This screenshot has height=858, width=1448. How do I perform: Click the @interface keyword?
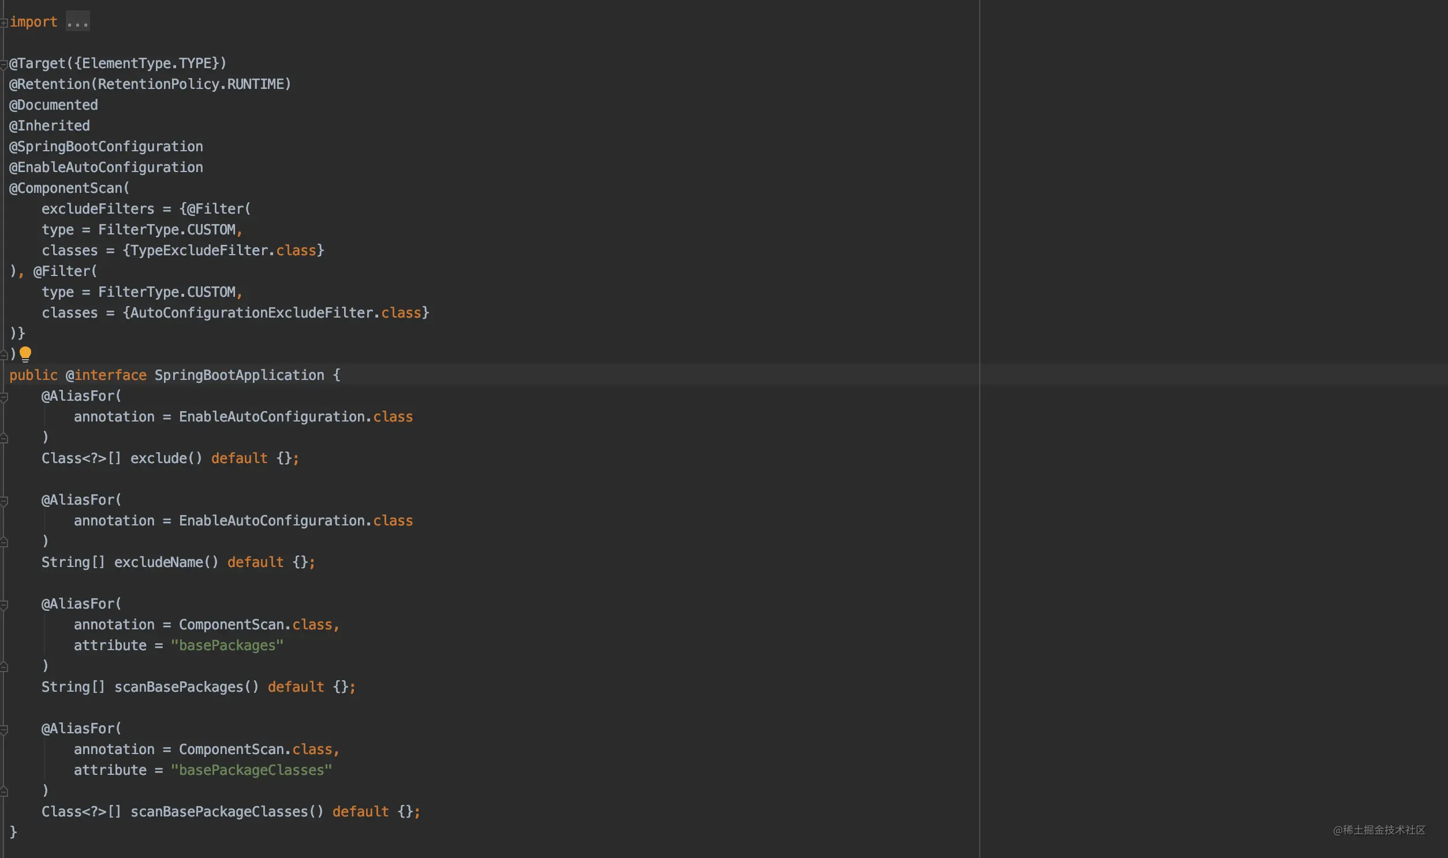[x=106, y=375]
